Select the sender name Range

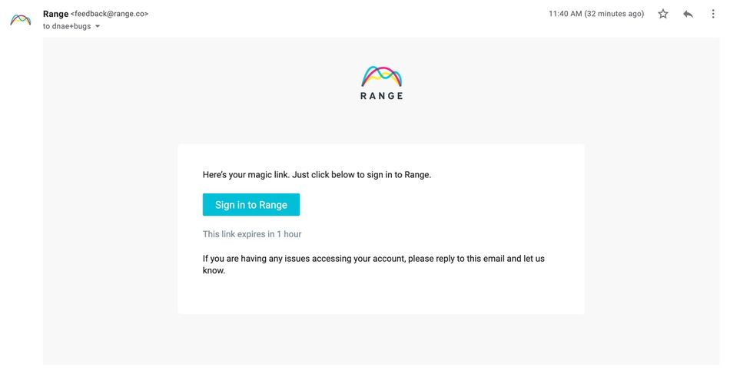(x=55, y=14)
